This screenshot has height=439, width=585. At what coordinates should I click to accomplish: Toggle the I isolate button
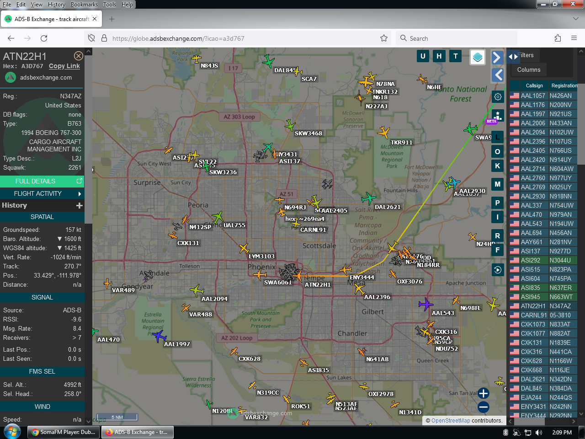click(498, 217)
